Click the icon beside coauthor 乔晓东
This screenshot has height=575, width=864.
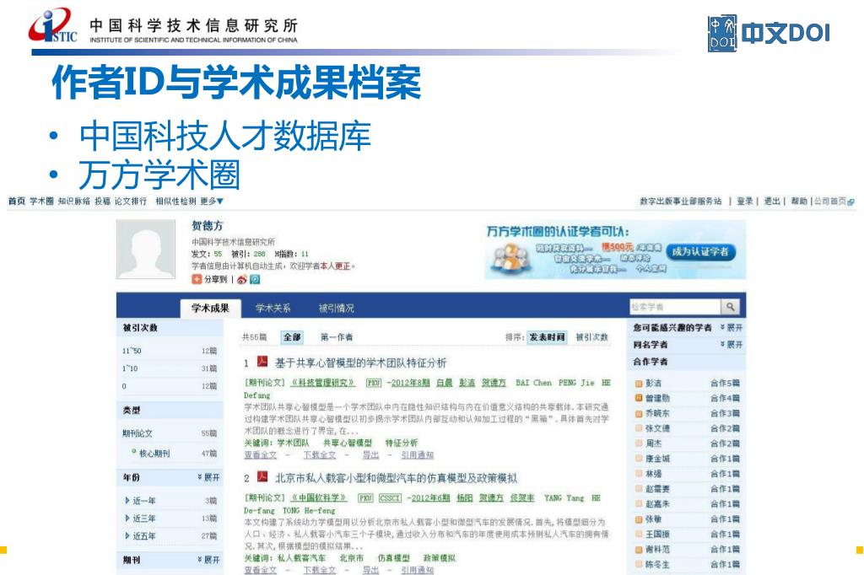639,414
